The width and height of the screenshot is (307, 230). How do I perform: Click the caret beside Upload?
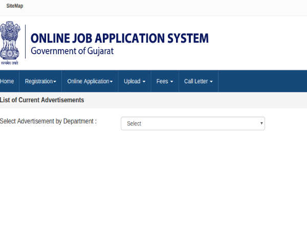coord(144,82)
